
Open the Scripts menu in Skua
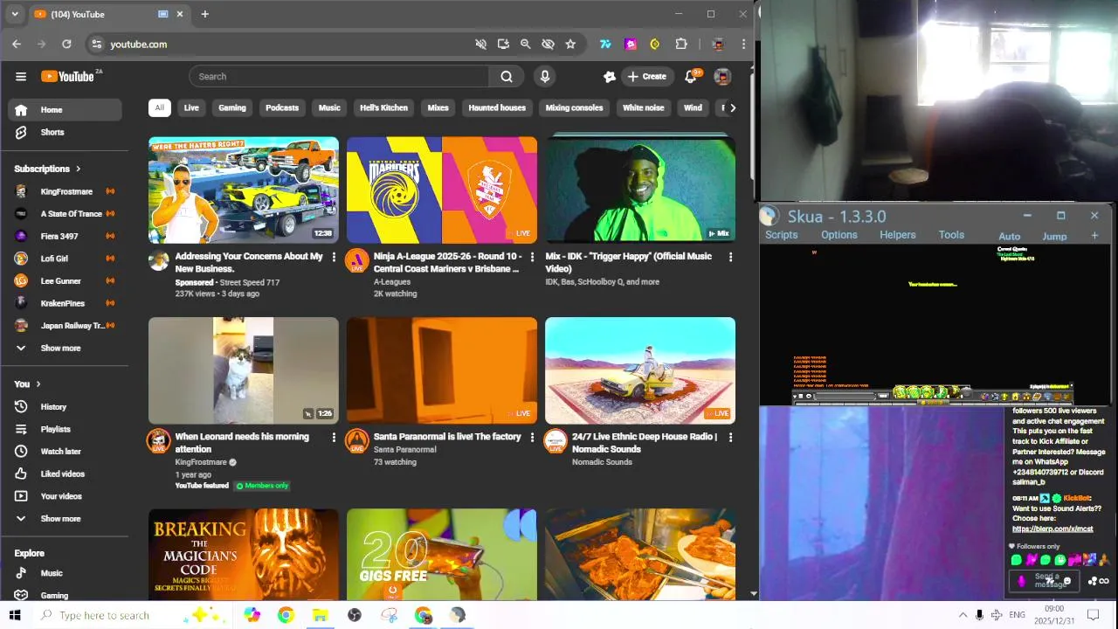[781, 235]
